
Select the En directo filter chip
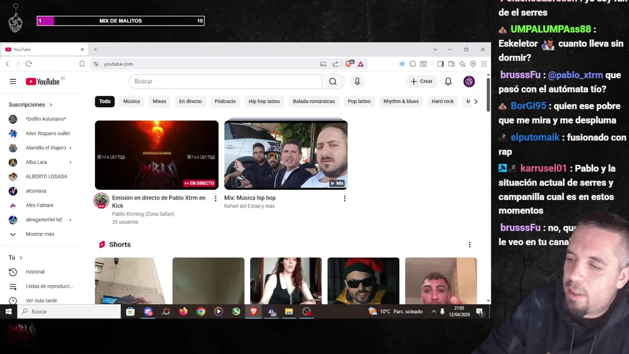(190, 101)
